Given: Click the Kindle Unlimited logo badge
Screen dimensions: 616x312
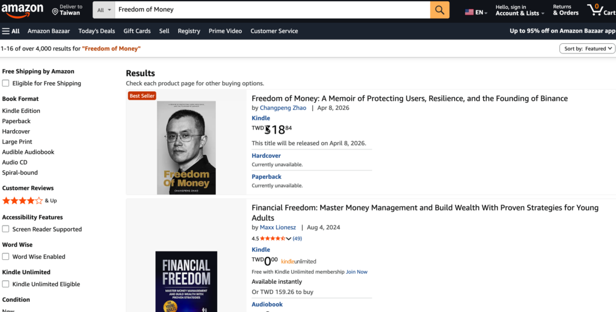Looking at the screenshot, I should (x=298, y=261).
